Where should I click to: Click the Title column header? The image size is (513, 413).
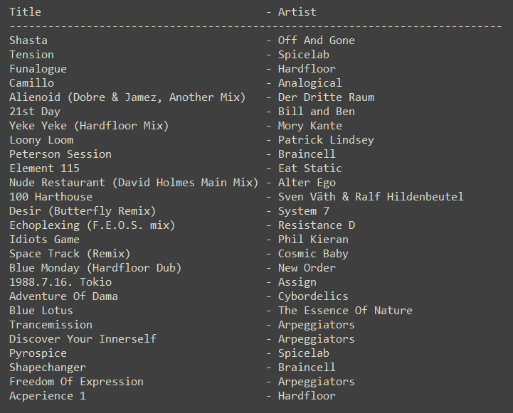pyautogui.click(x=25, y=12)
